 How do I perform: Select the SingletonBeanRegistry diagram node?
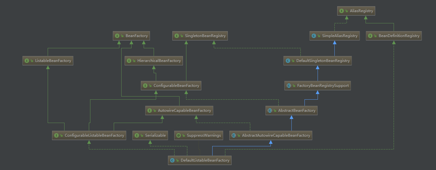point(200,36)
